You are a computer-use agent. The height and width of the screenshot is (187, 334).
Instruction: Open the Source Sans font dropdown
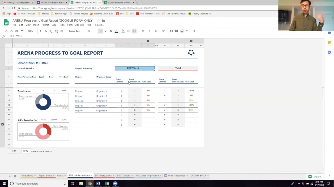76,31
